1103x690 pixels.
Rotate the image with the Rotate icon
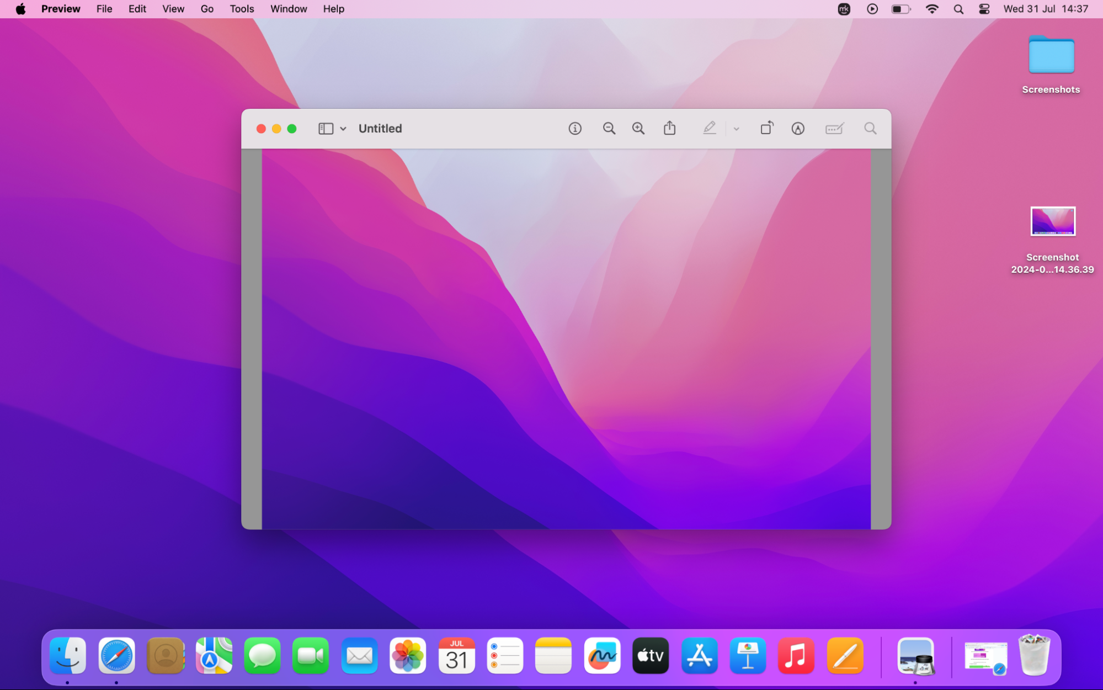coord(766,129)
